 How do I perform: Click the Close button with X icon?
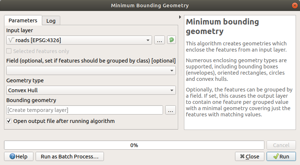pyautogui.click(x=249, y=157)
